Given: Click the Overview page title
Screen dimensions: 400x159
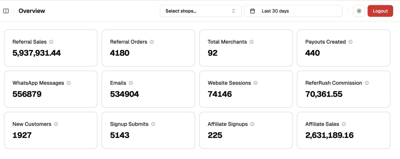Looking at the screenshot, I should tap(32, 11).
